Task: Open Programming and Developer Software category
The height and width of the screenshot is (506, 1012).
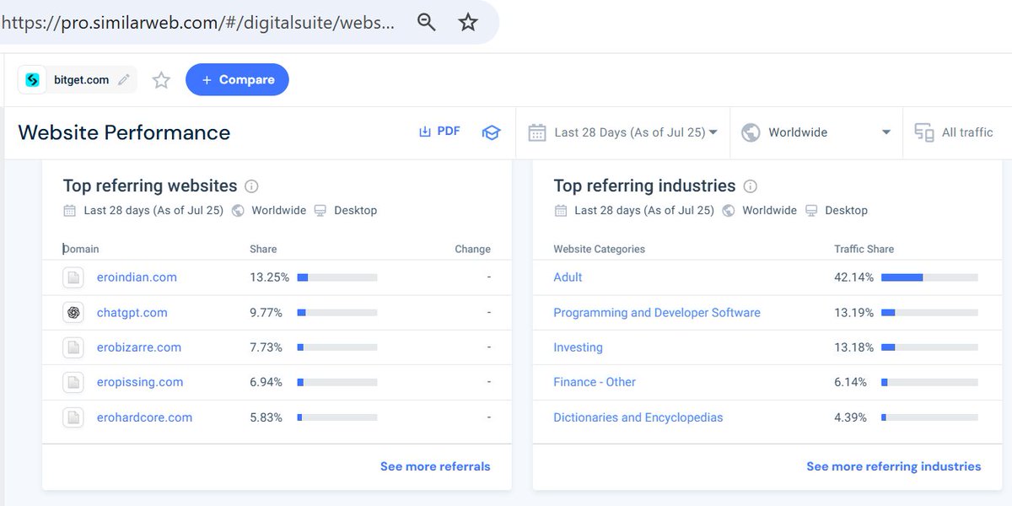Action: 657,313
